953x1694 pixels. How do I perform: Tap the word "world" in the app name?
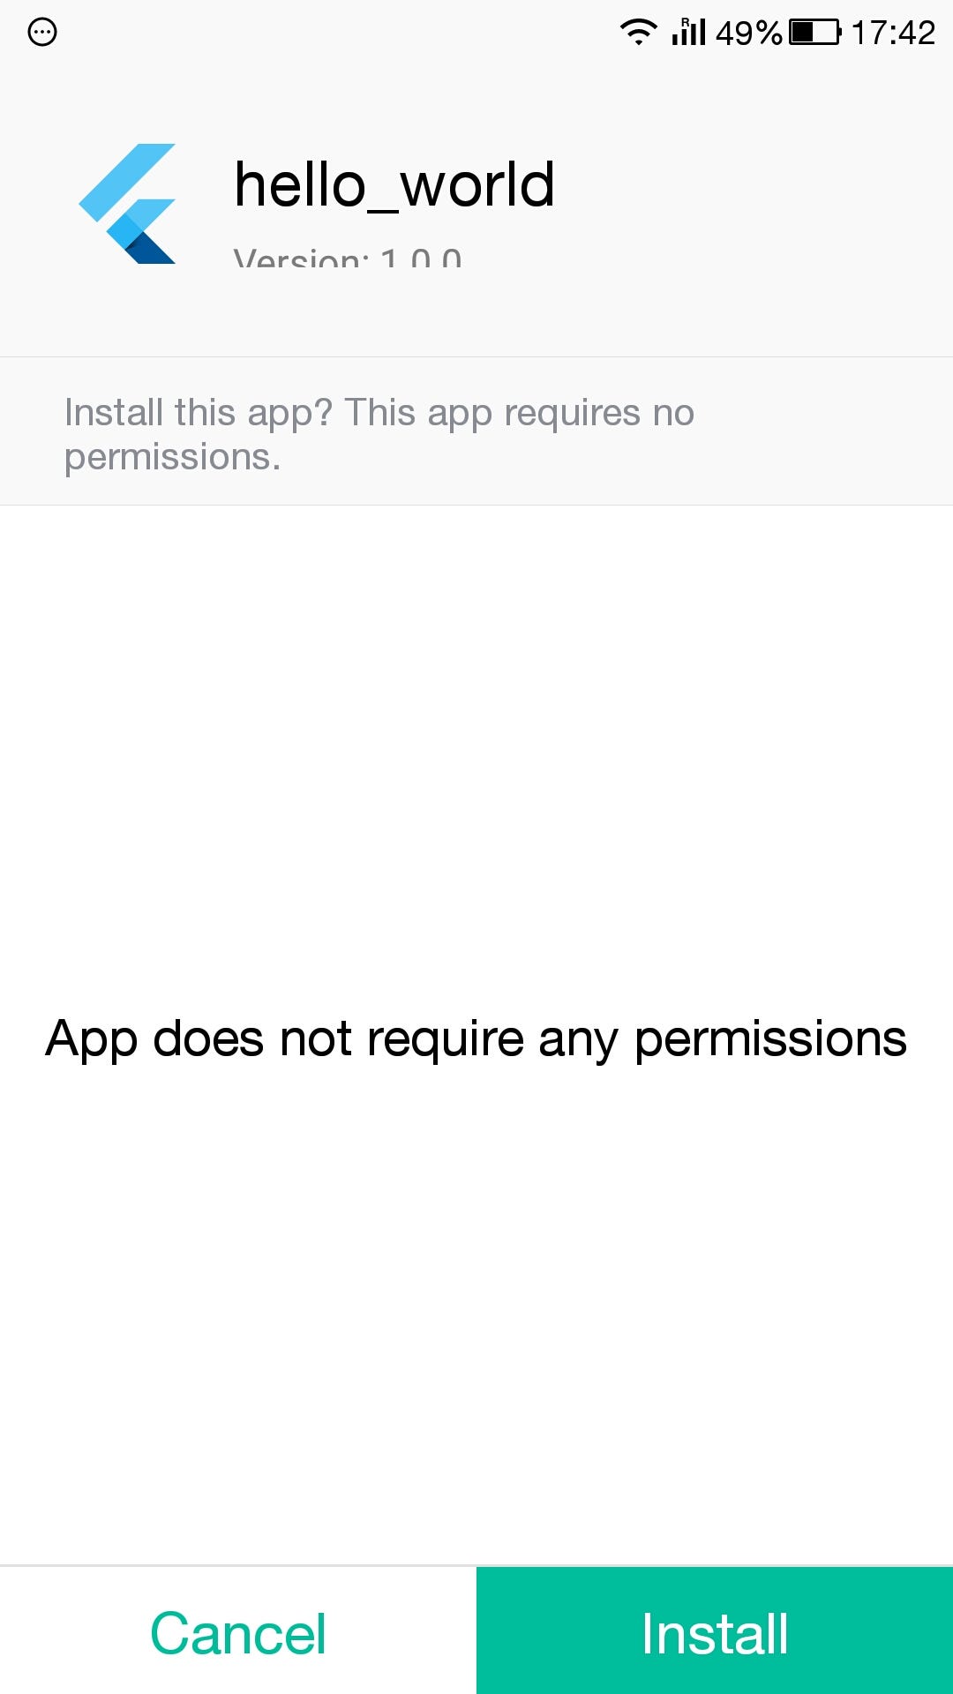tap(477, 185)
